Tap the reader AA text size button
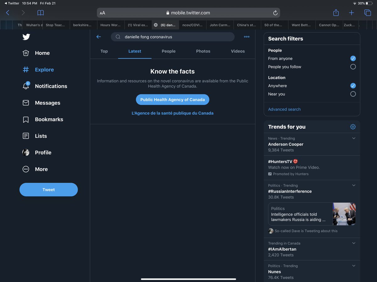Screen dimensions: 377x282 102,13
